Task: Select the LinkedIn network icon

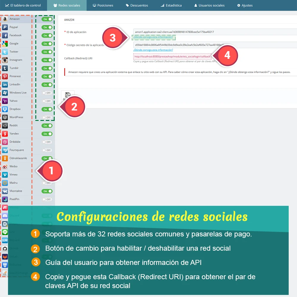Action: pos(5,84)
